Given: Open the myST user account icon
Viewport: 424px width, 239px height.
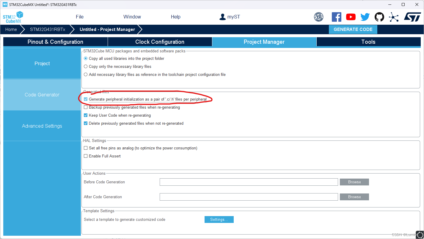Looking at the screenshot, I should click(x=222, y=17).
